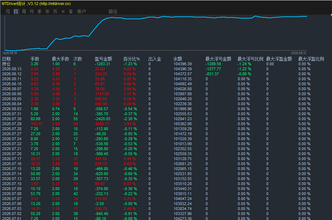Click the M tab

click(63, 11)
